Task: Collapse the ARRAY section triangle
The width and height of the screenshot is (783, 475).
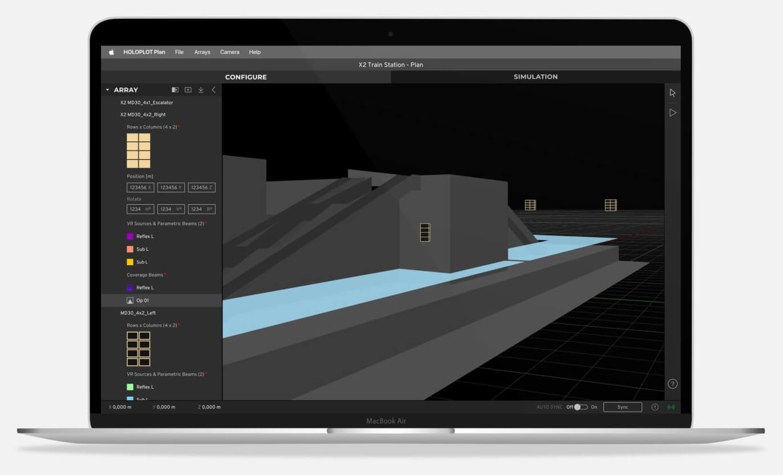Action: click(x=107, y=90)
